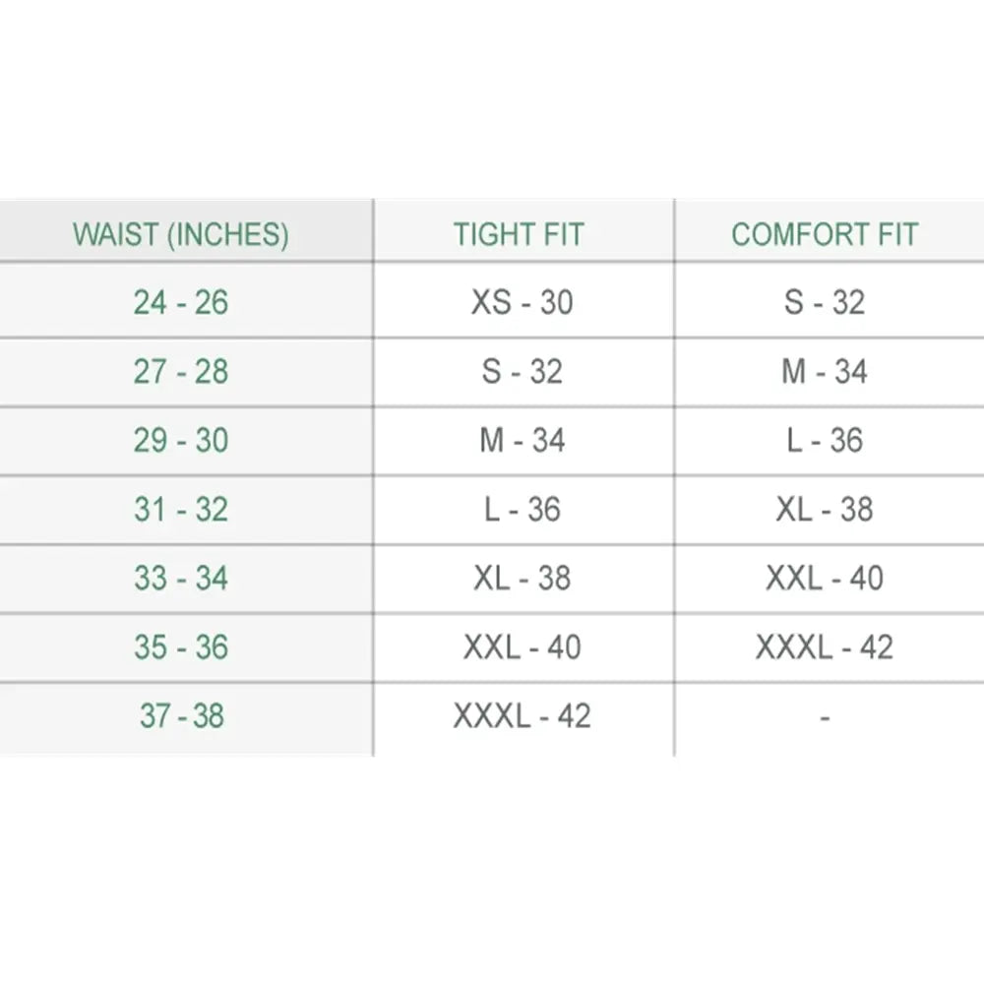Click the 31 - 32 waist cell
984x984 pixels.
(181, 509)
